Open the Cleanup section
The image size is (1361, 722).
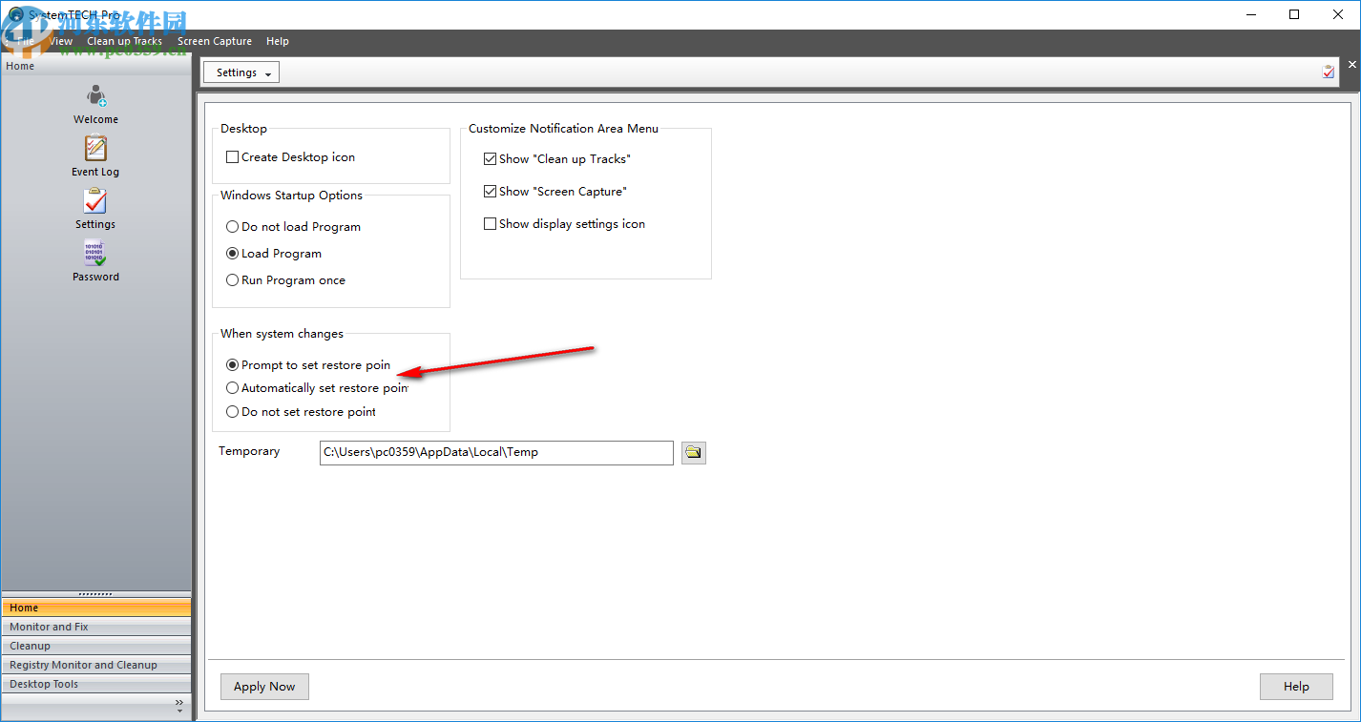96,646
